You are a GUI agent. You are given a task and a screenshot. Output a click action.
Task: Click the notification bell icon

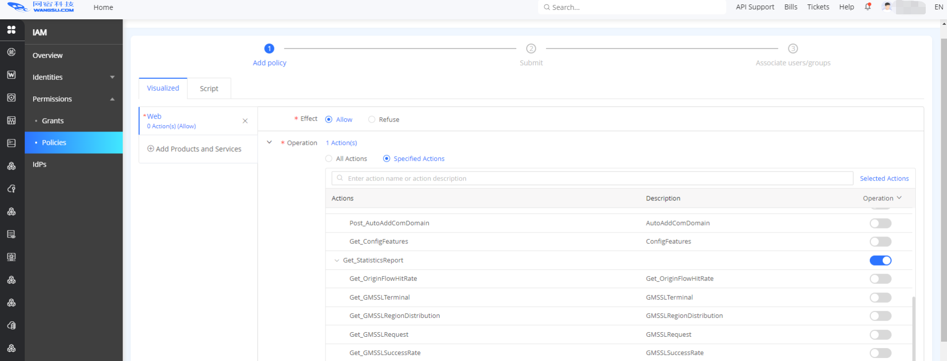[x=867, y=7]
